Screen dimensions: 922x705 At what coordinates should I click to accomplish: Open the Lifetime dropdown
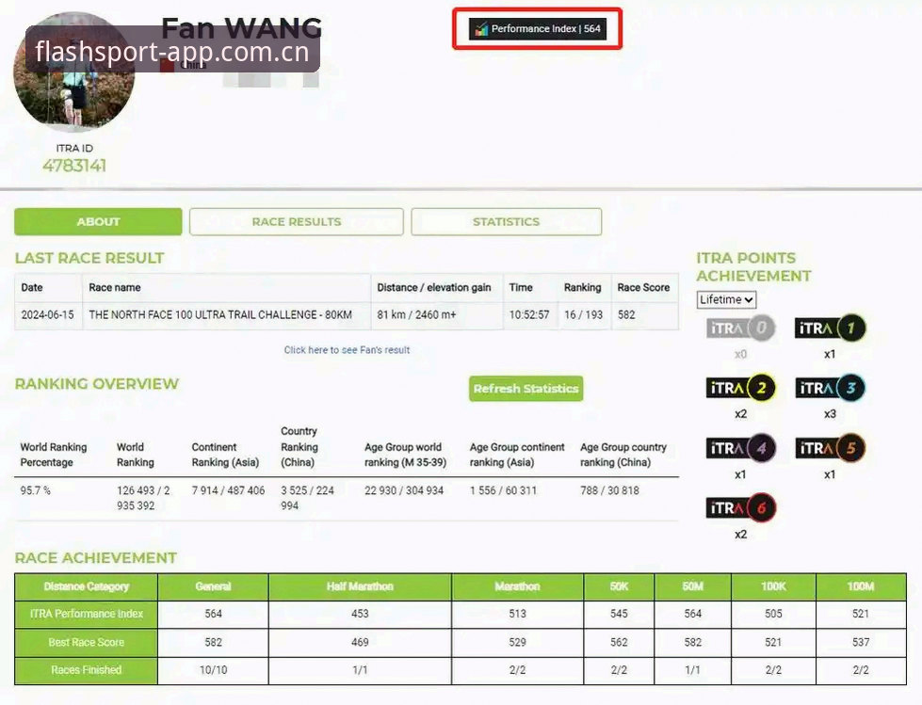tap(726, 299)
